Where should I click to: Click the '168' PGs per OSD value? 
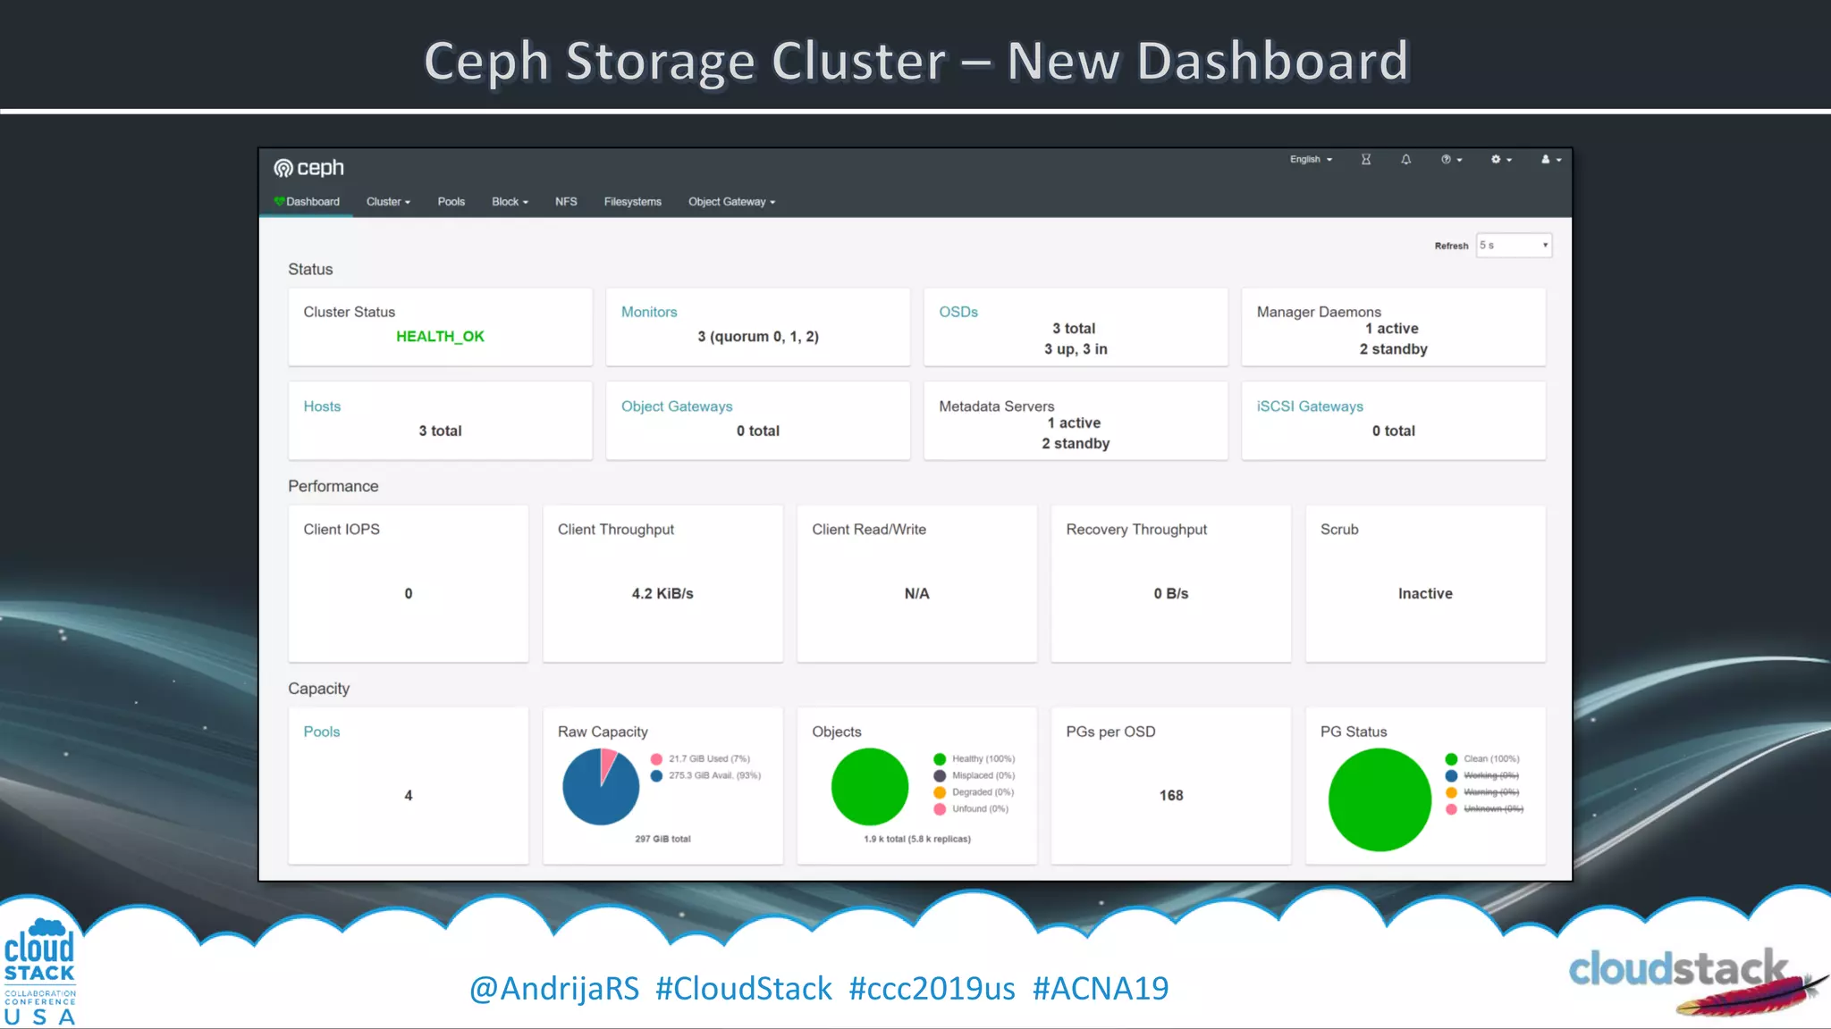click(x=1171, y=795)
